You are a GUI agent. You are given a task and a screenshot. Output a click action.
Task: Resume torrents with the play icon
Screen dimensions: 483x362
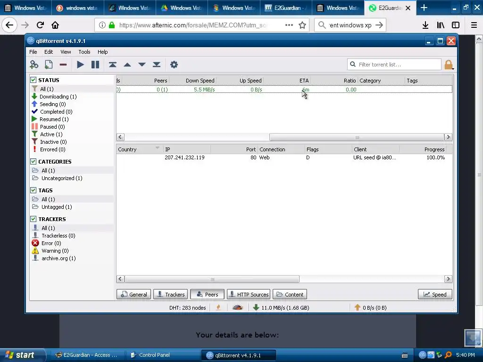80,65
